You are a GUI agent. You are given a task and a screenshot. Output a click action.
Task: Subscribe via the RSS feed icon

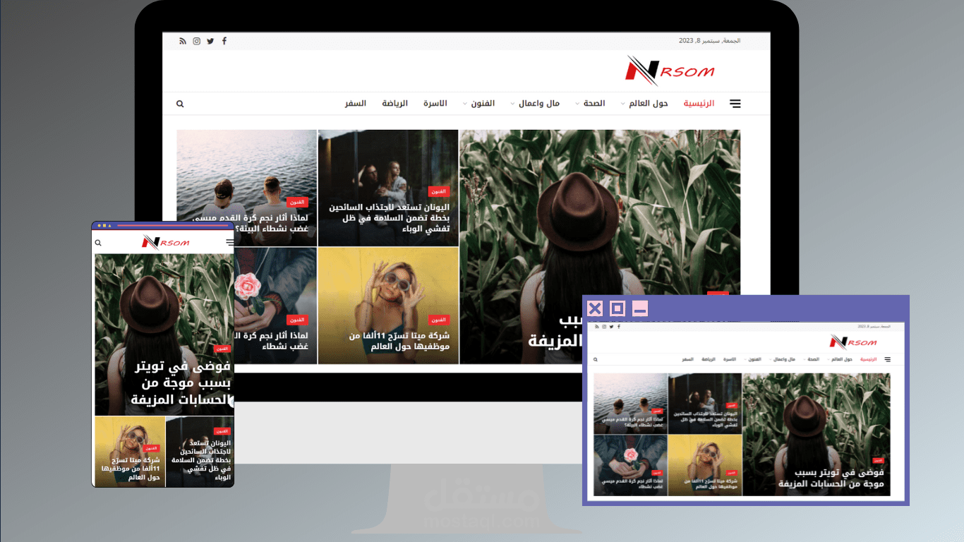pos(183,40)
